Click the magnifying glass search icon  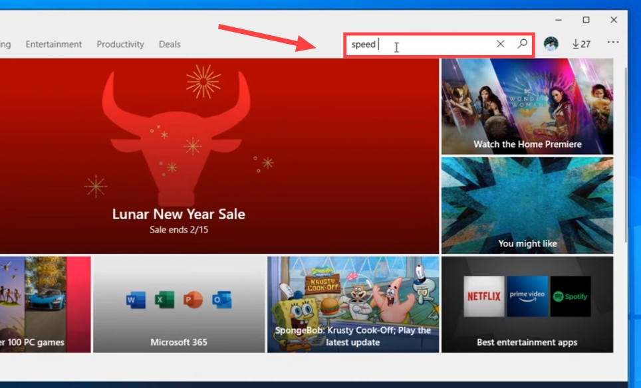click(522, 44)
